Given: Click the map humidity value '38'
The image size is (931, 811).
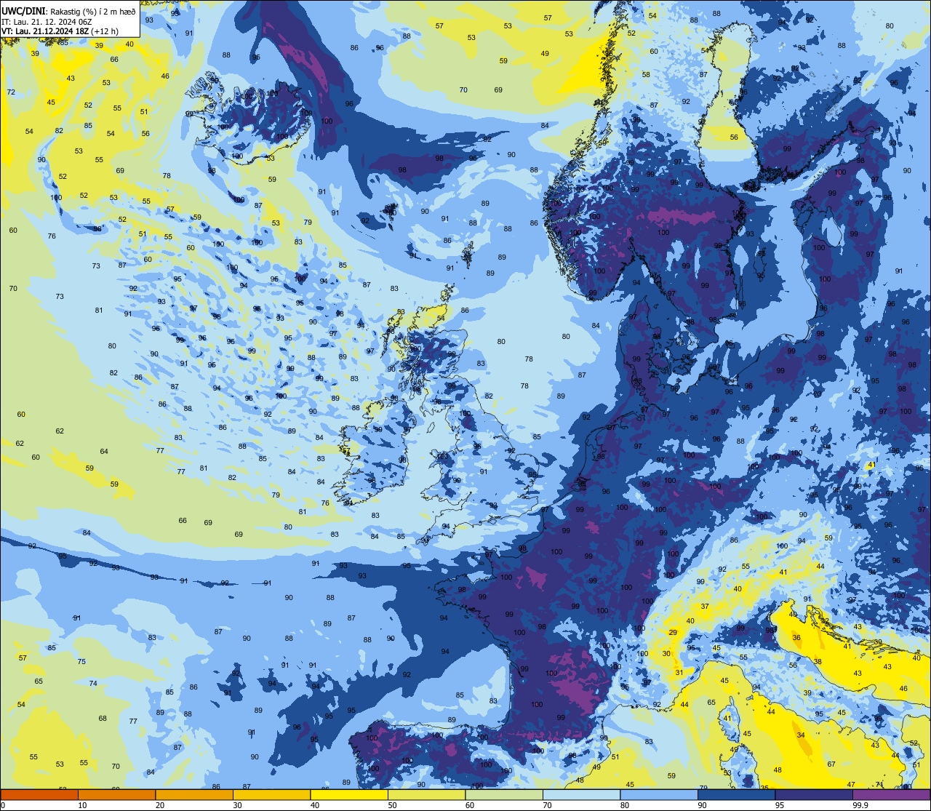Looking at the screenshot, I should 818,662.
